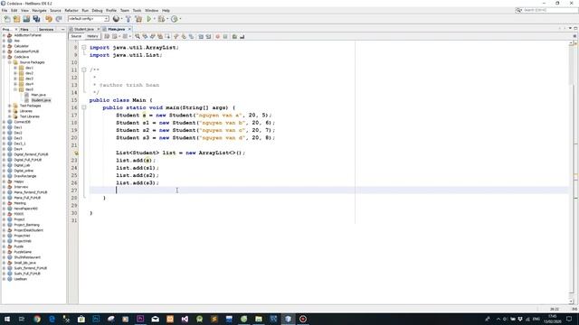Open the Debug Project dropdown arrow

pos(167,19)
